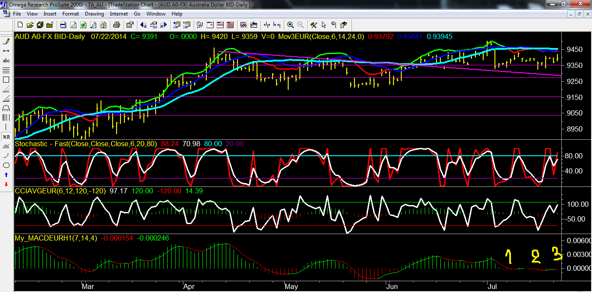Click the yellow annotation number 2
Viewport: 592px width, 292px height.
(536, 257)
